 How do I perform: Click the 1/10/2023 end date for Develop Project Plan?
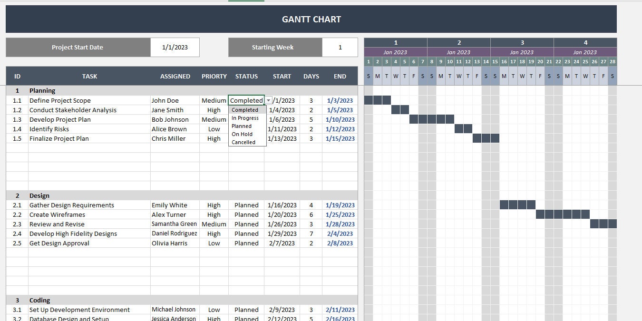click(x=340, y=119)
